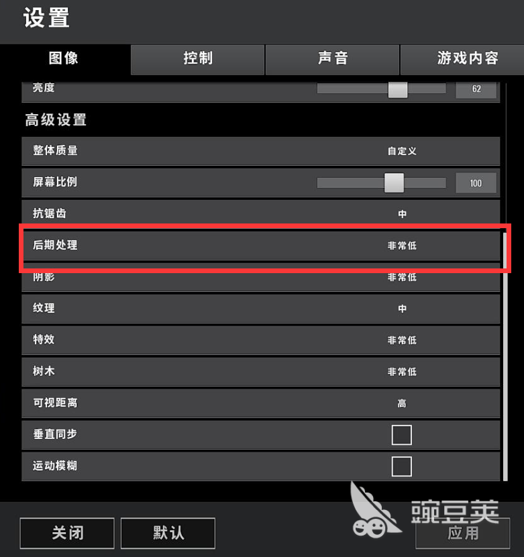
Task: Click the 图像 tab
Action: point(63,58)
